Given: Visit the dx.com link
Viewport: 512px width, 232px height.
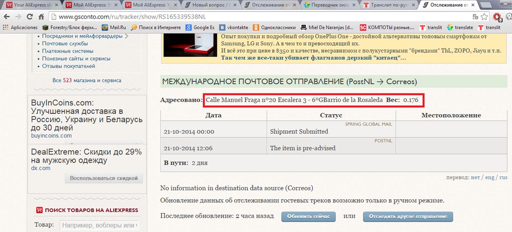Looking at the screenshot, I should [x=41, y=168].
